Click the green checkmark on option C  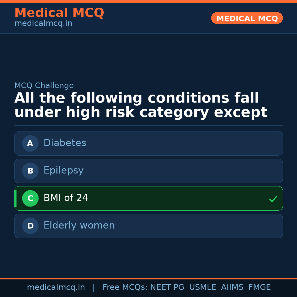[x=273, y=199]
